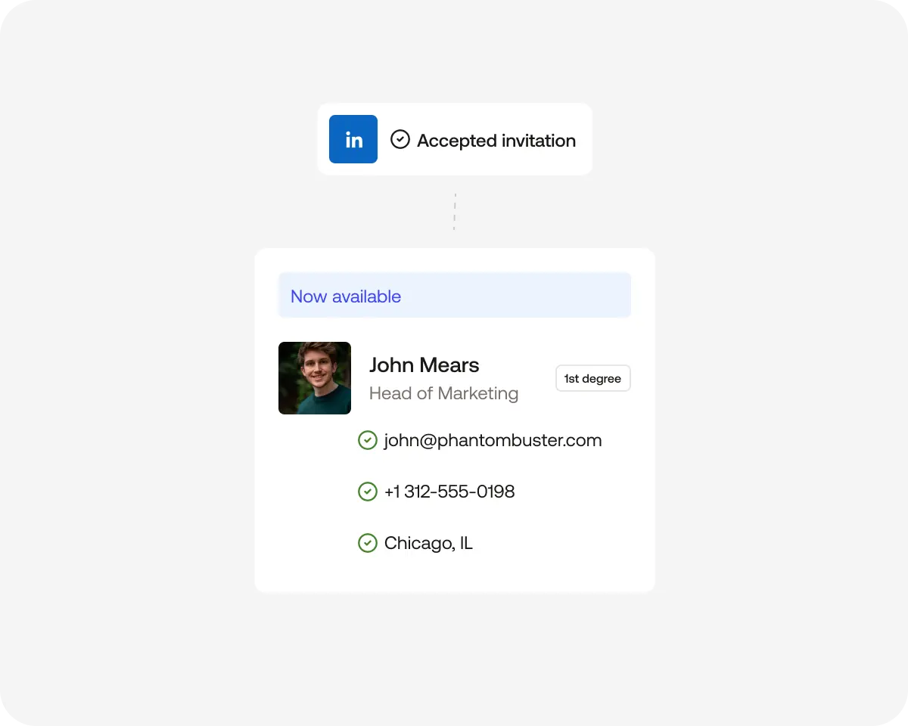Click the checkmark circle beside Accepted invitation
The image size is (908, 726).
tap(400, 139)
